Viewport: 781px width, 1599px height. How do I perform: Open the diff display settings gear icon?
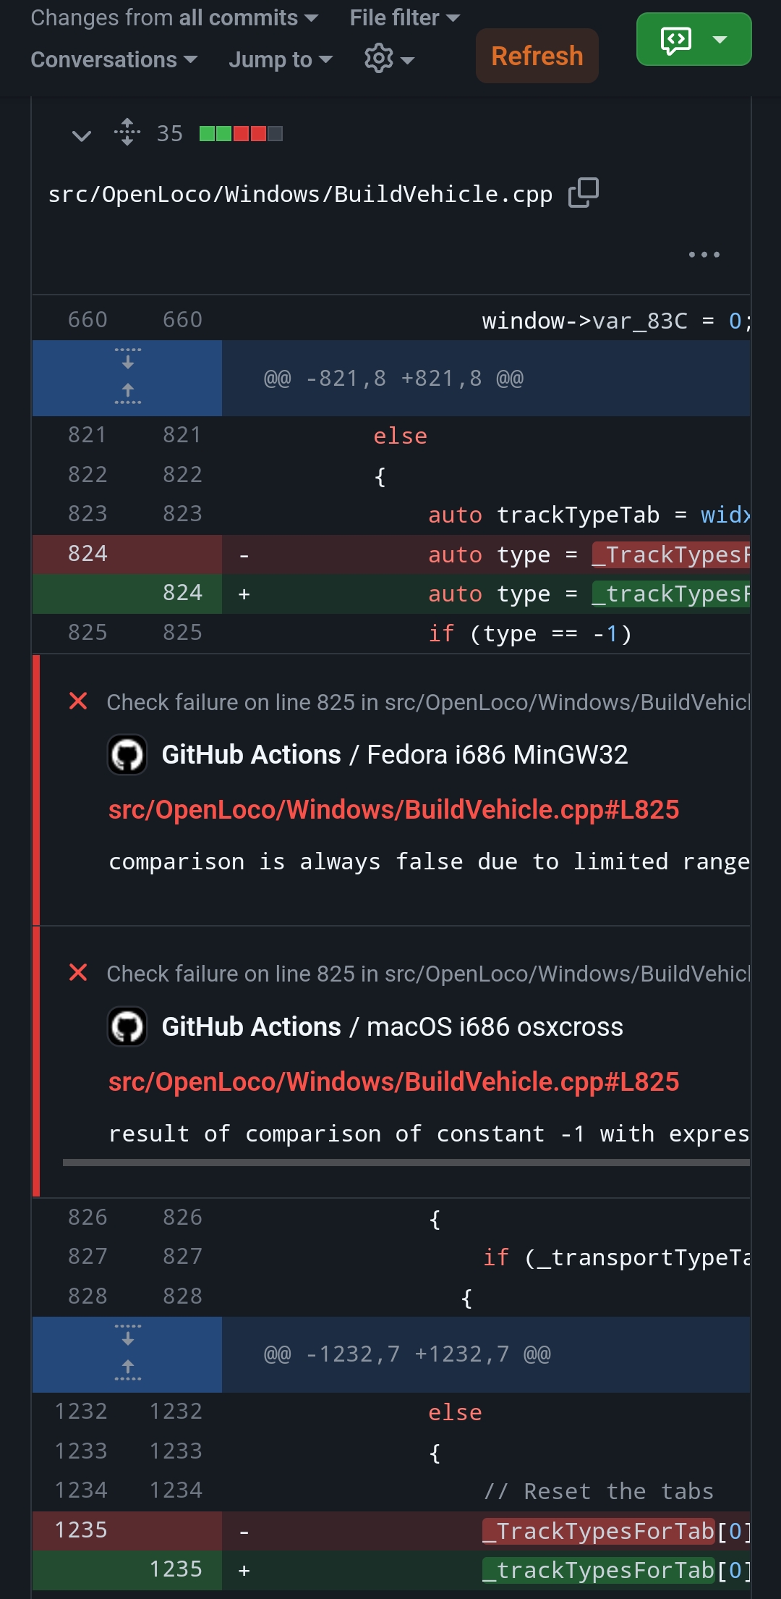[377, 59]
